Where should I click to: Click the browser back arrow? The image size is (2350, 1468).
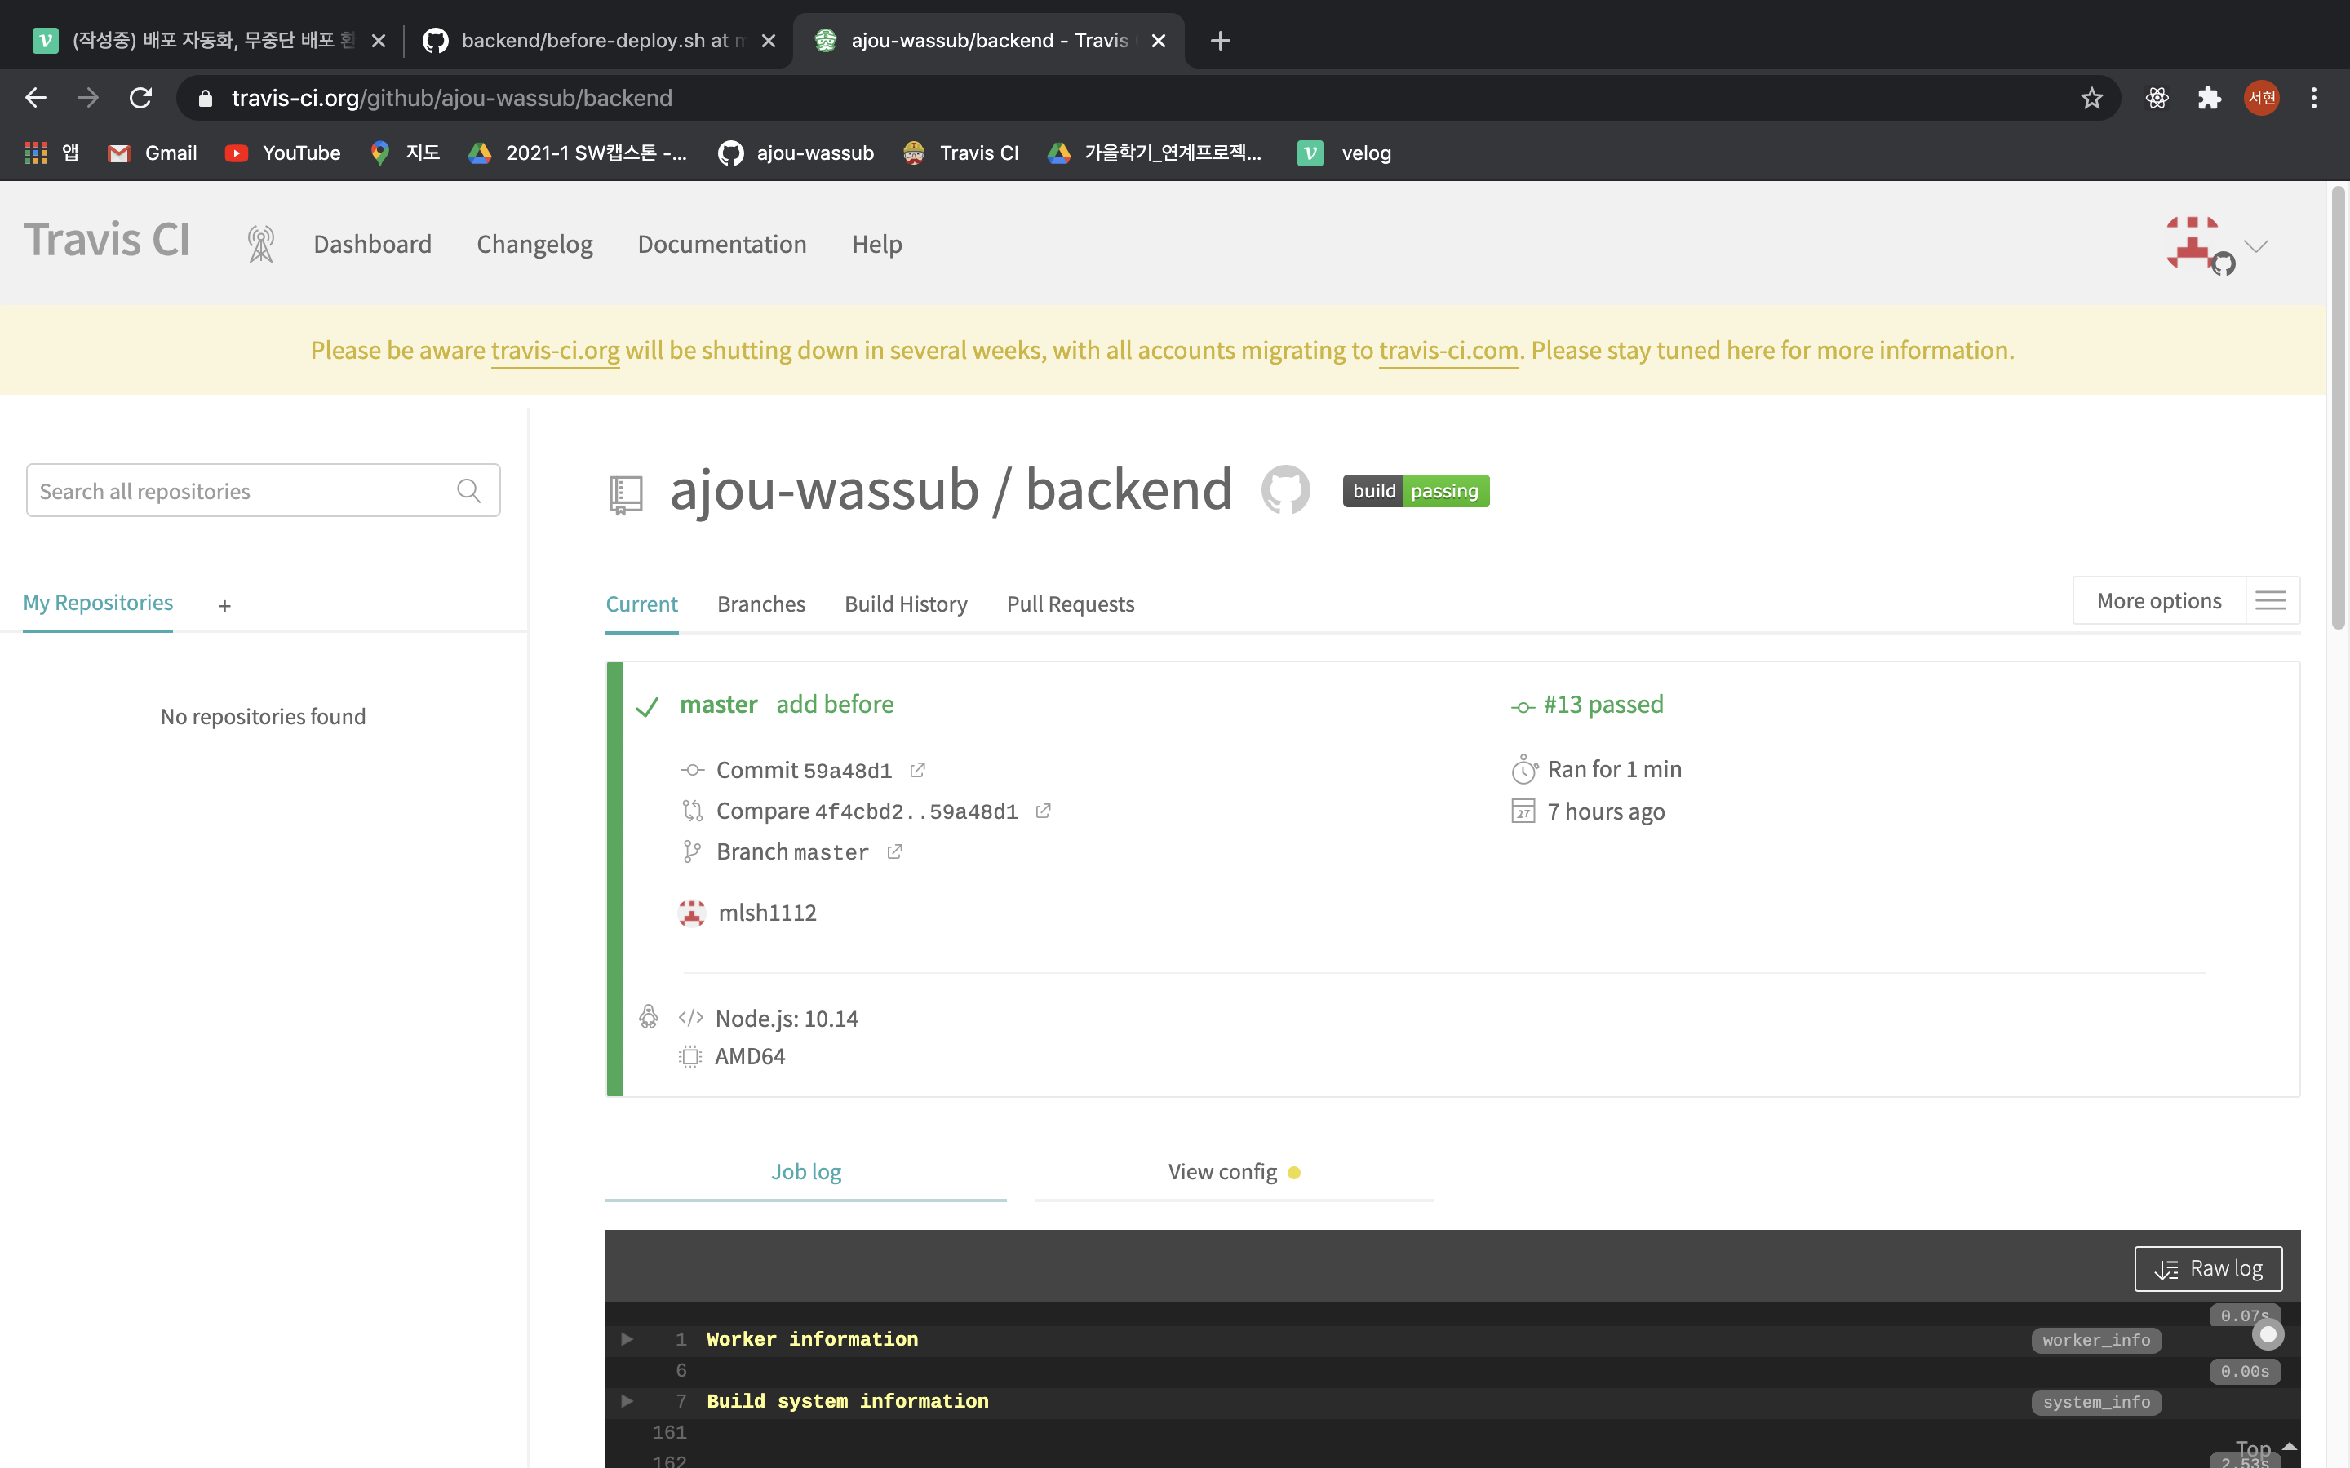36,98
